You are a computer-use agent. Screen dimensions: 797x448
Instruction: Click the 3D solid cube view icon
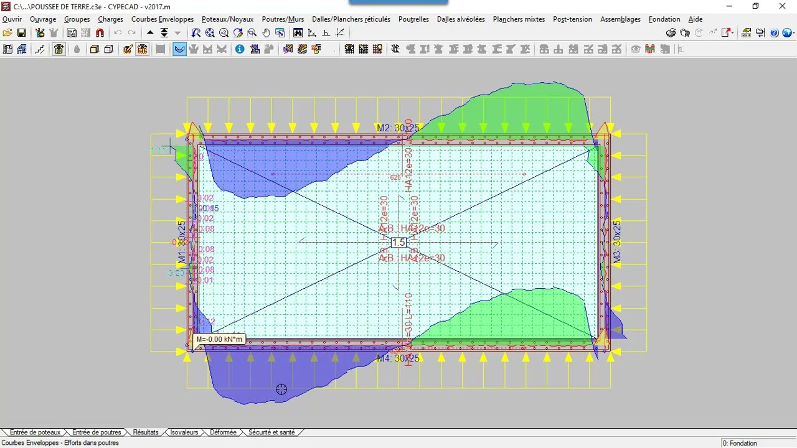[x=94, y=49]
